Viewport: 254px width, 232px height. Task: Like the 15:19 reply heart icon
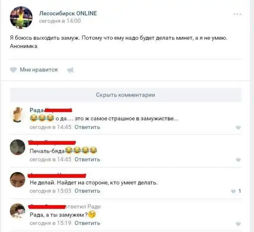click(x=238, y=224)
